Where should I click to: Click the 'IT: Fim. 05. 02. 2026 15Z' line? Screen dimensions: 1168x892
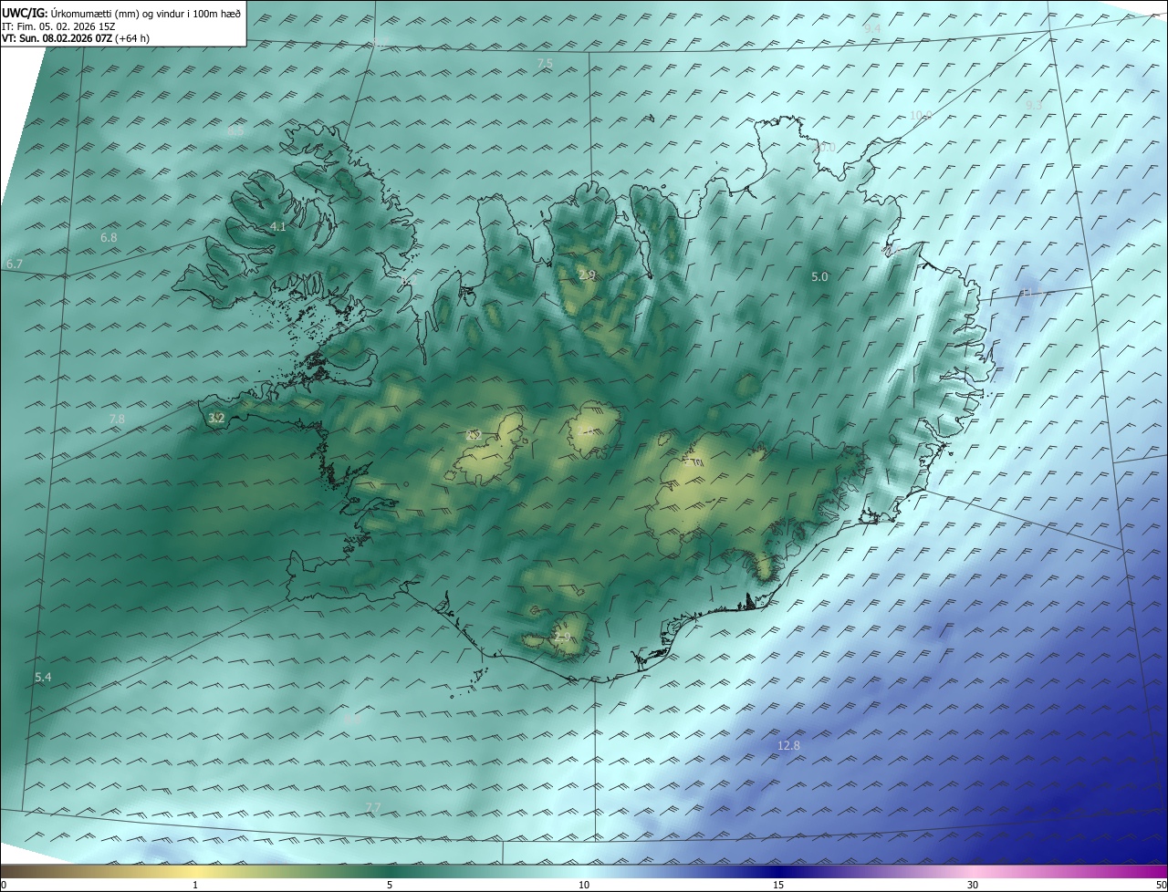click(x=58, y=26)
